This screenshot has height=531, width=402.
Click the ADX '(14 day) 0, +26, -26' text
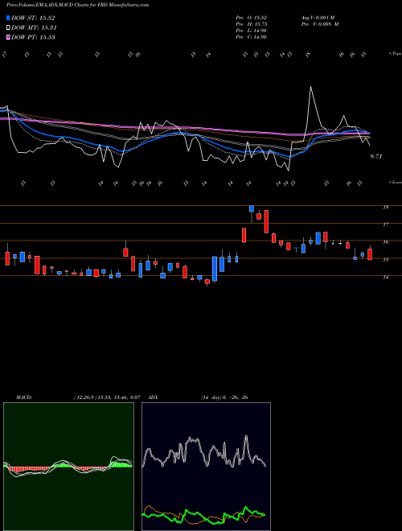[224, 397]
